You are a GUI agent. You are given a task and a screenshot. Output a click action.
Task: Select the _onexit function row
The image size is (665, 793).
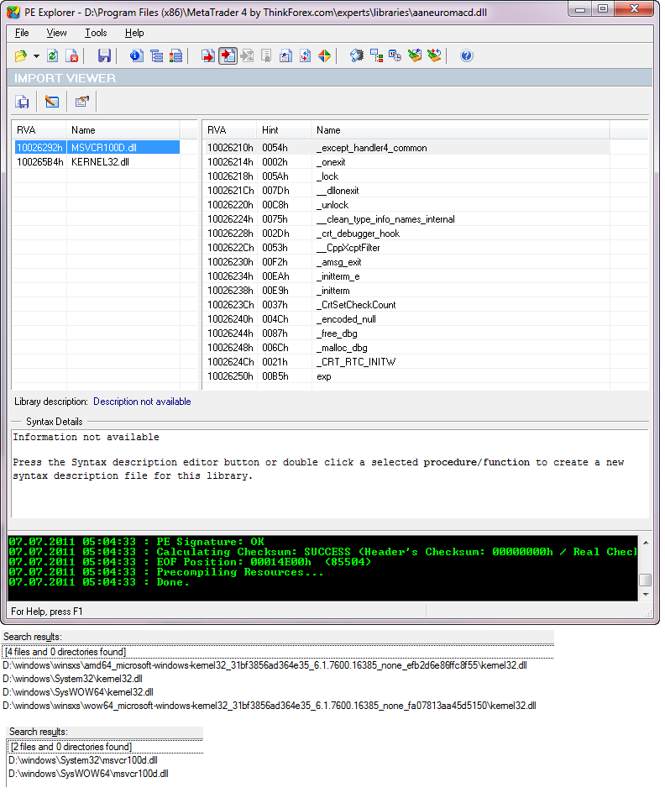[x=406, y=162]
